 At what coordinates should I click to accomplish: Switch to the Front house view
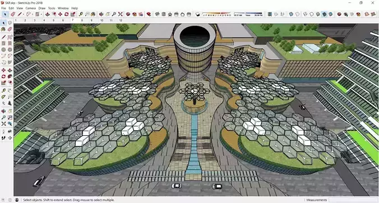click(x=170, y=14)
